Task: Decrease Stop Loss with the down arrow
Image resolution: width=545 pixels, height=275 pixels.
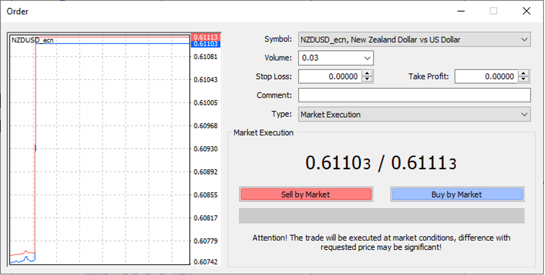Action: coord(367,80)
